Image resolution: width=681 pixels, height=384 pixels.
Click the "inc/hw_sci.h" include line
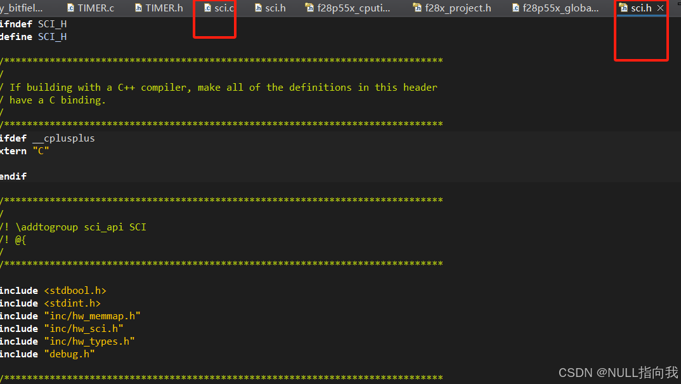click(x=62, y=328)
